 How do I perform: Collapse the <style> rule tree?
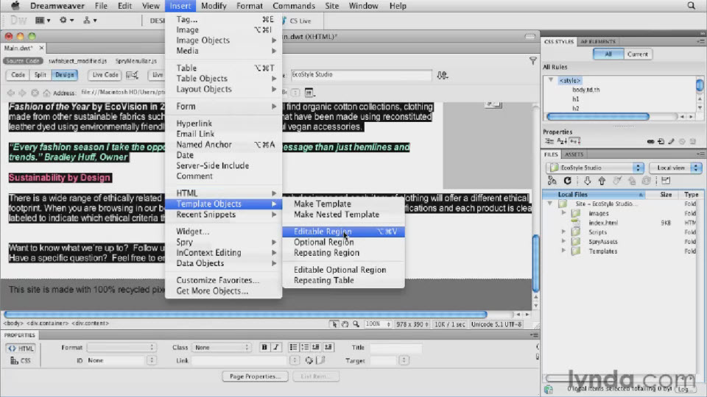coord(551,80)
